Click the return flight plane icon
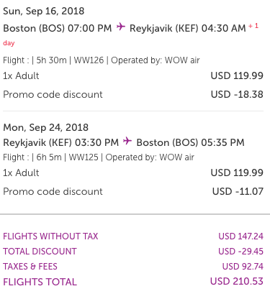270x299 pixels. (x=127, y=141)
